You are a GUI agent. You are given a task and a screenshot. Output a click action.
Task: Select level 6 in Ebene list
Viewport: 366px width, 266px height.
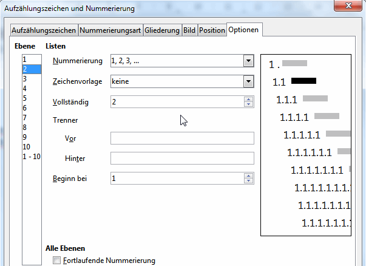(x=32, y=108)
